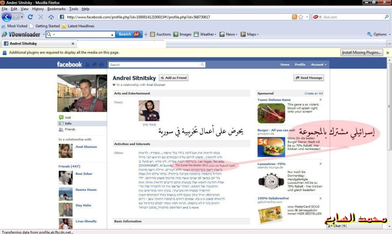This screenshot has width=392, height=234.
Task: Dismiss the Tower Defense Game ad
Action: click(320, 100)
